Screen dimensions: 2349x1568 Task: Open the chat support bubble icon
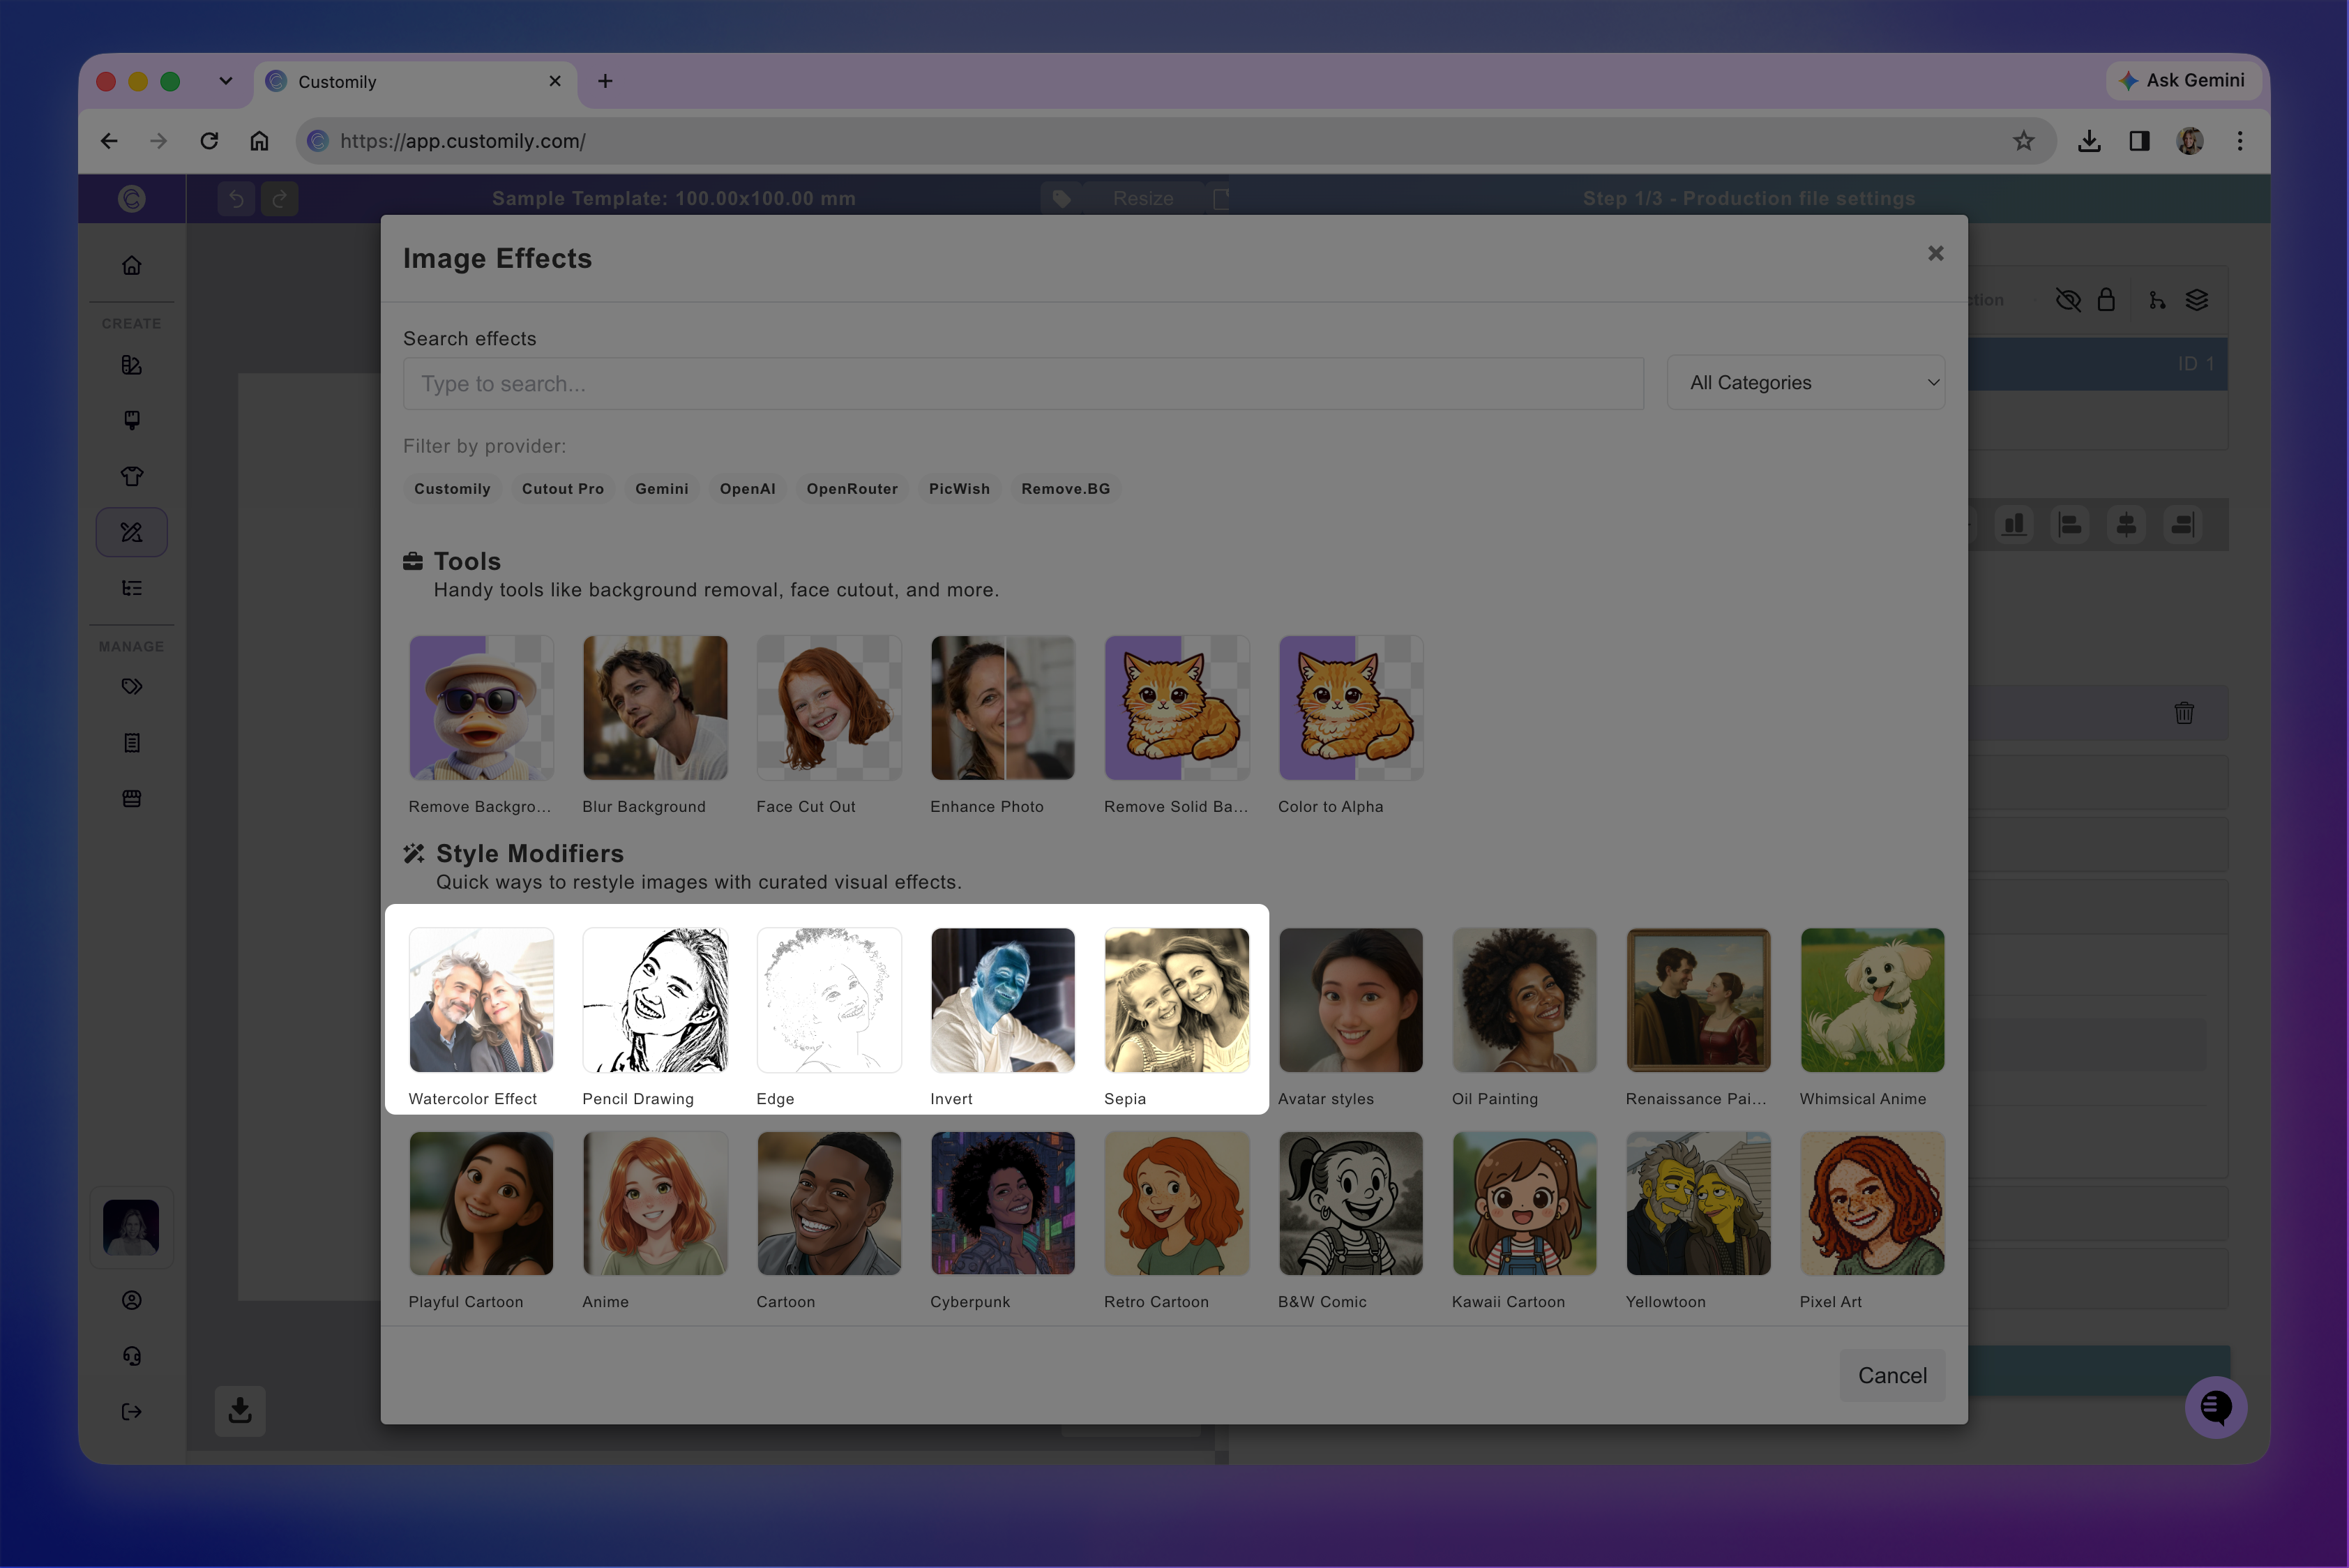2216,1407
